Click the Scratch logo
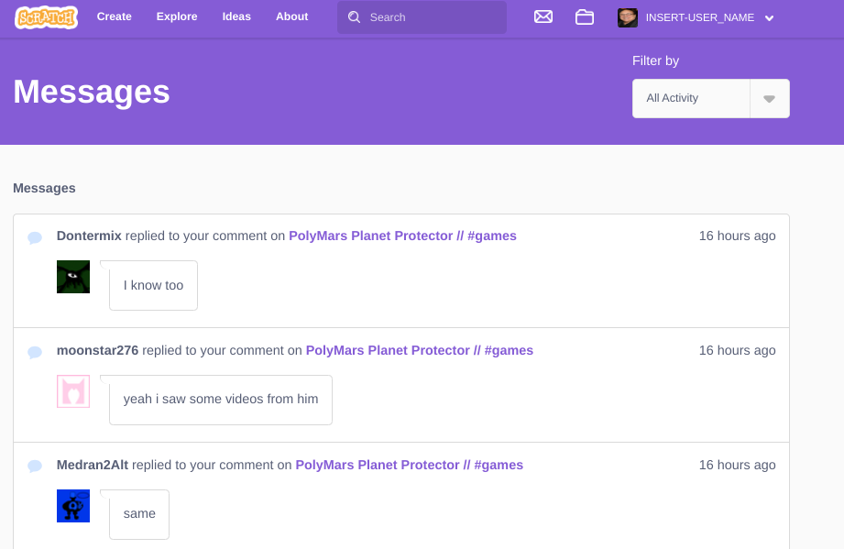The height and width of the screenshot is (549, 844). 46,17
